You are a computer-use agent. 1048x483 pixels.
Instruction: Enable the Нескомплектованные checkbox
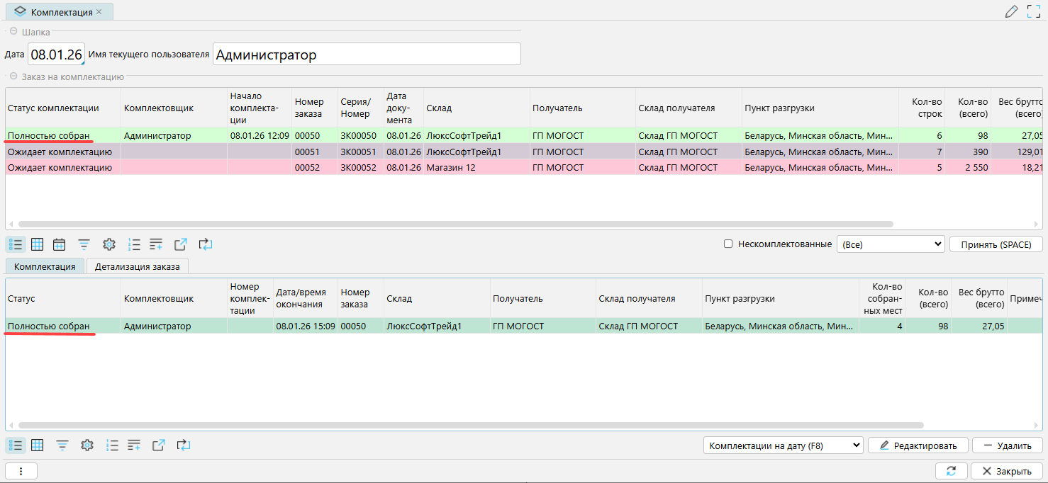click(x=728, y=244)
